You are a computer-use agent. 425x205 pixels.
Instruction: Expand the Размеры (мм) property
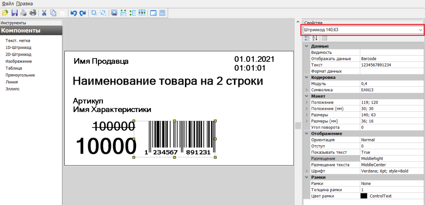(x=307, y=121)
